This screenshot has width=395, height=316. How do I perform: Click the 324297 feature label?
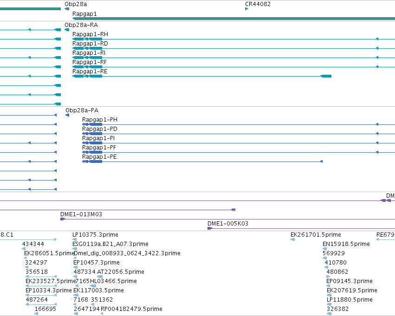tap(36, 263)
